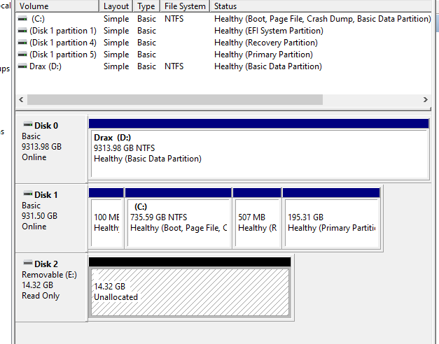This screenshot has height=344, width=439.
Task: Select the (Disk 1 partition 4) volume row
Action: 223,43
